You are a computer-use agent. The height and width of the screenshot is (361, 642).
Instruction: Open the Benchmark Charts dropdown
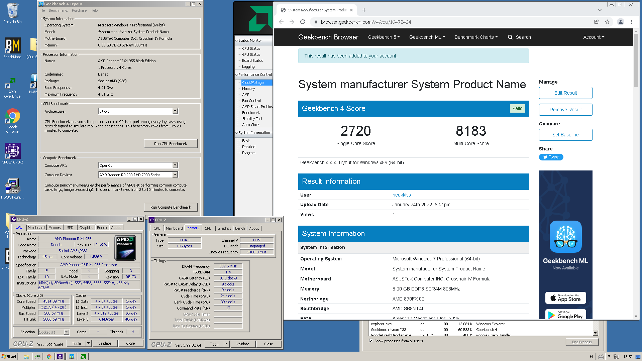point(476,37)
